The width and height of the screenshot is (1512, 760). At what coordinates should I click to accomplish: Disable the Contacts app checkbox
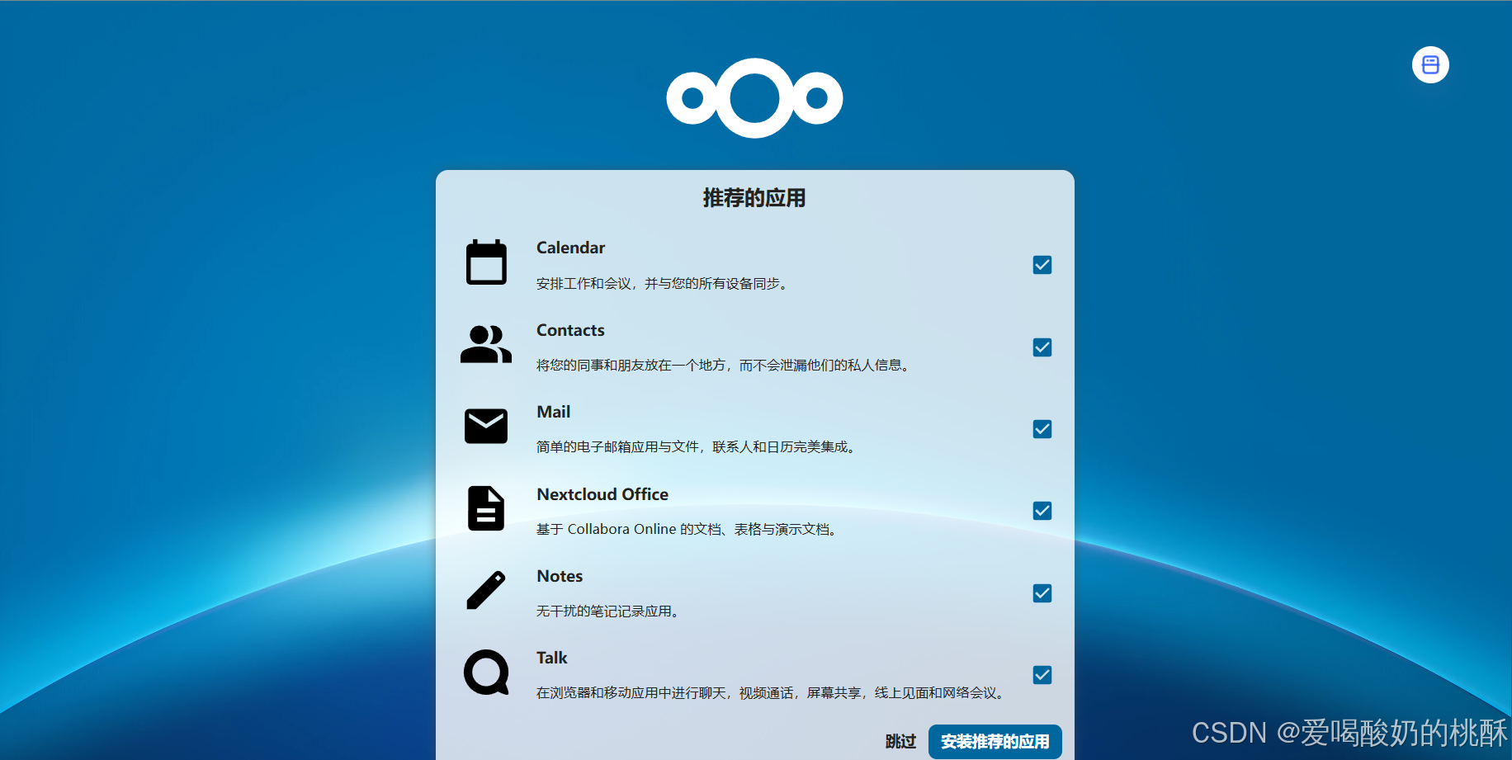[x=1042, y=347]
